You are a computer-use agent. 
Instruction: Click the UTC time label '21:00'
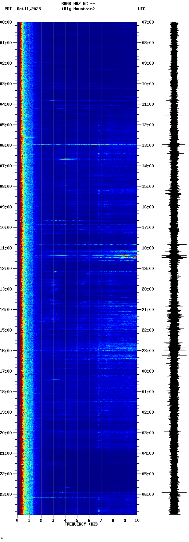[148, 310]
